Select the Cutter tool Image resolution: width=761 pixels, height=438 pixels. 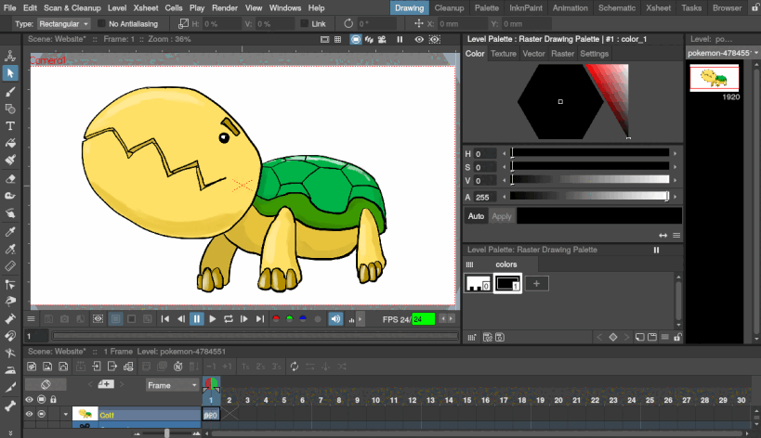click(9, 388)
